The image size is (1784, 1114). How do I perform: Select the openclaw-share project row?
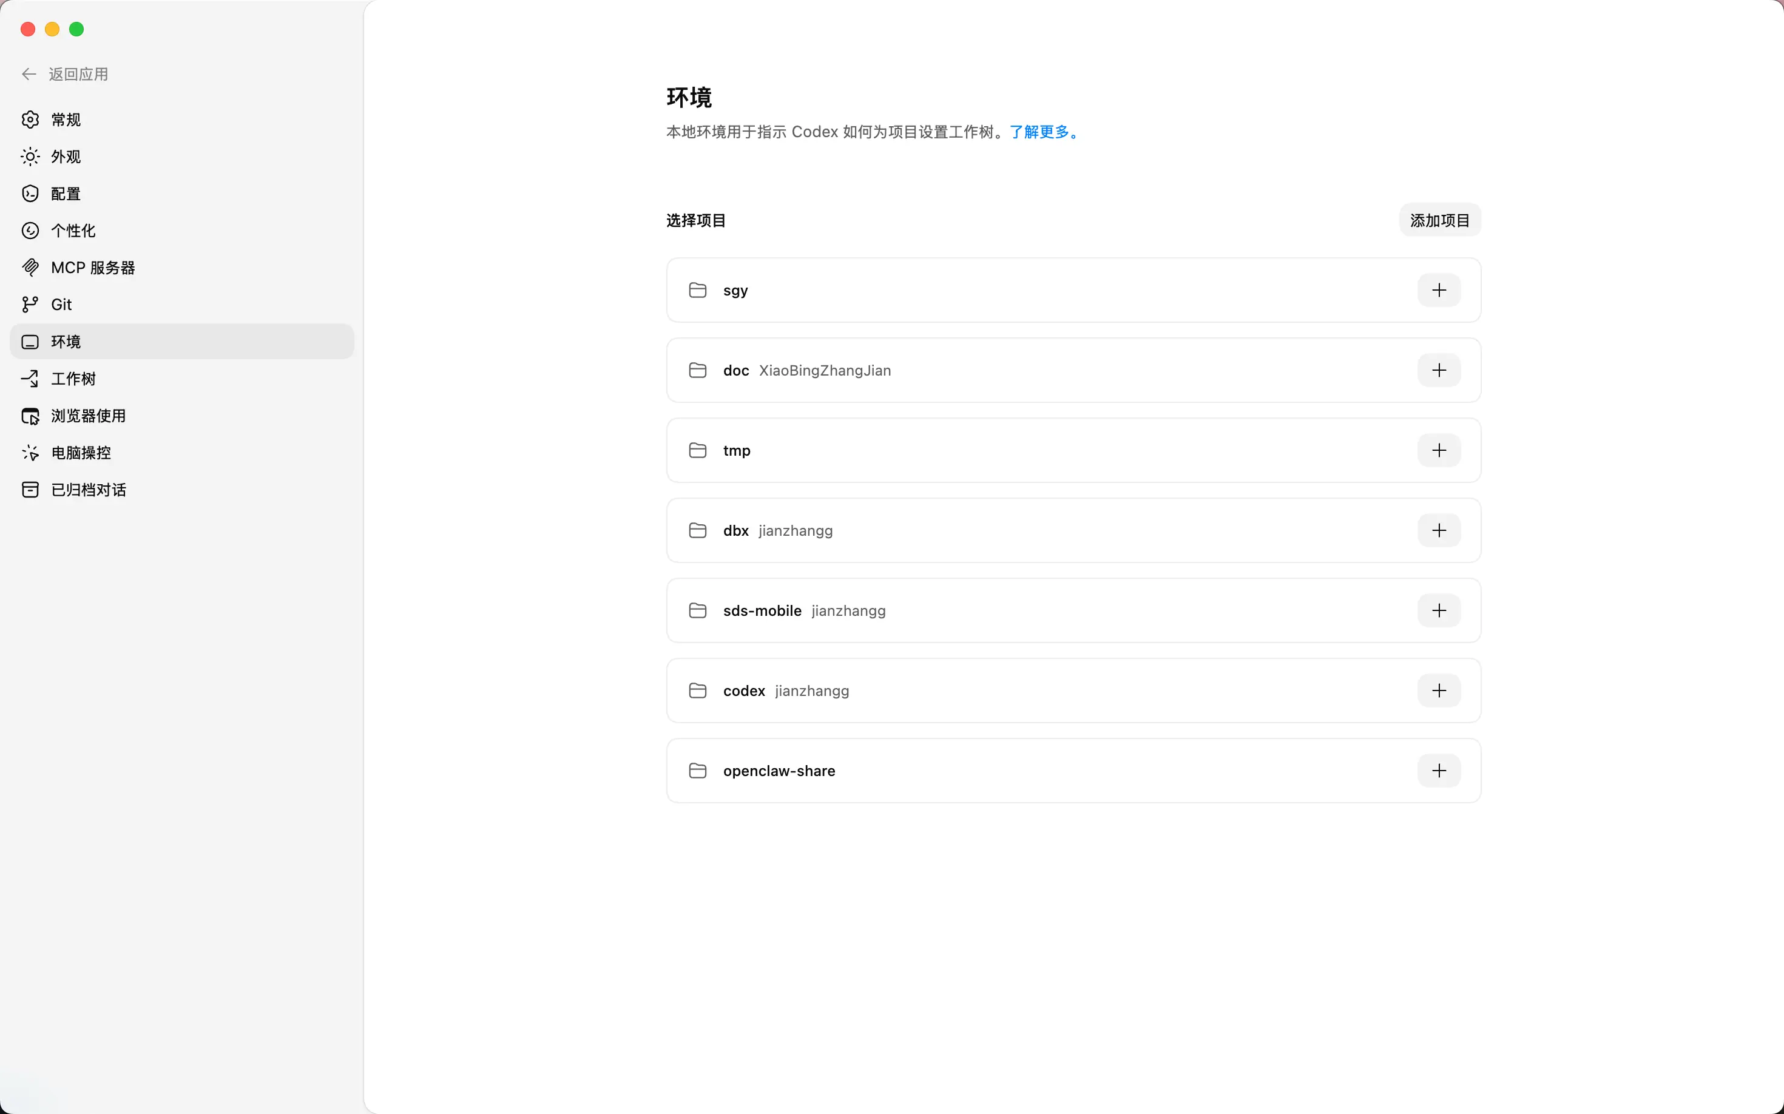click(778, 771)
